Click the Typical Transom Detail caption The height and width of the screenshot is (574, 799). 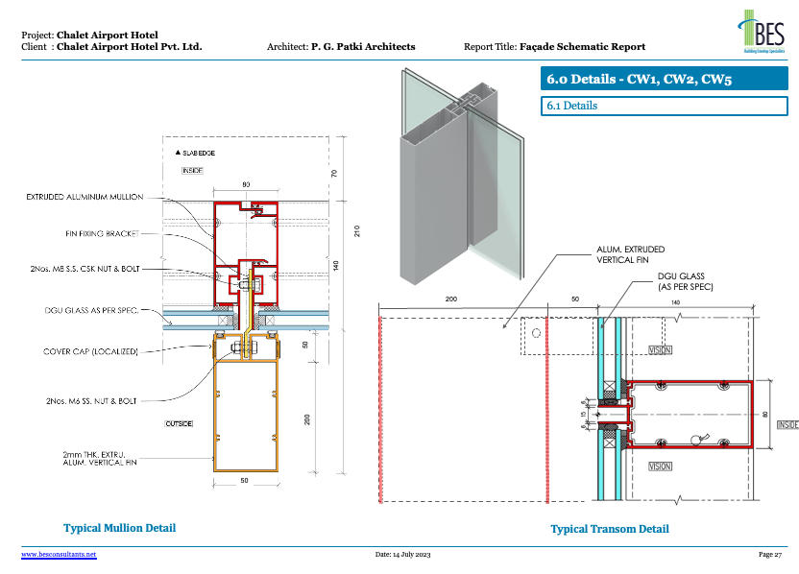pos(609,528)
